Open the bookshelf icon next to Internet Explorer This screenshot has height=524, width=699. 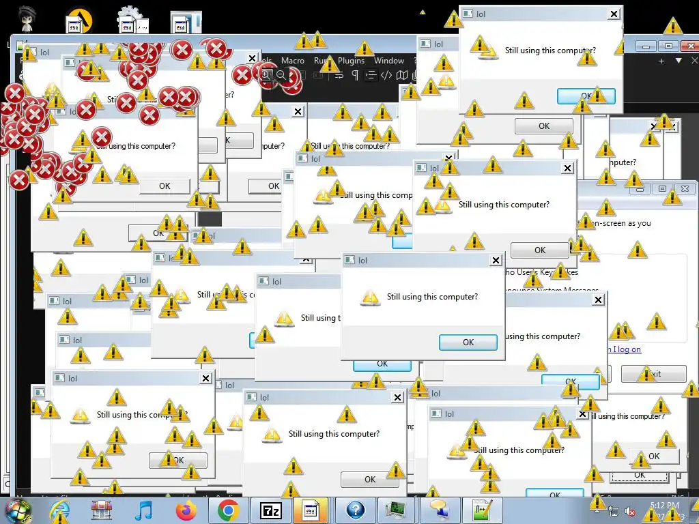[x=102, y=510]
